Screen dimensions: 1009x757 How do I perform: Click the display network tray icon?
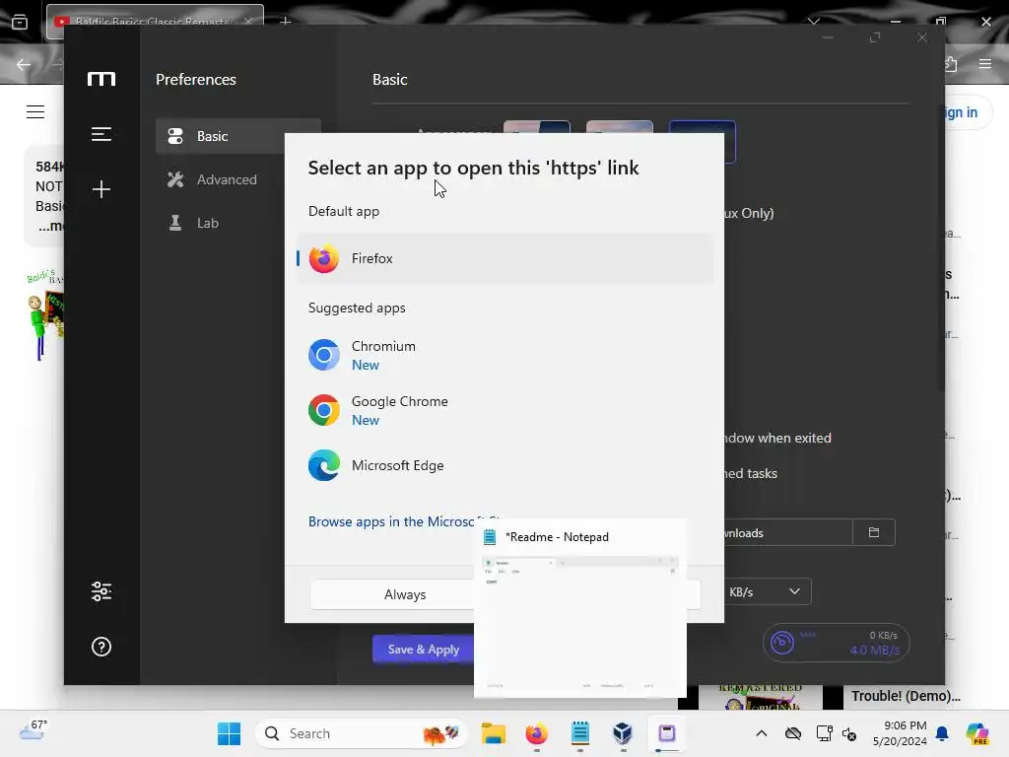pos(824,733)
